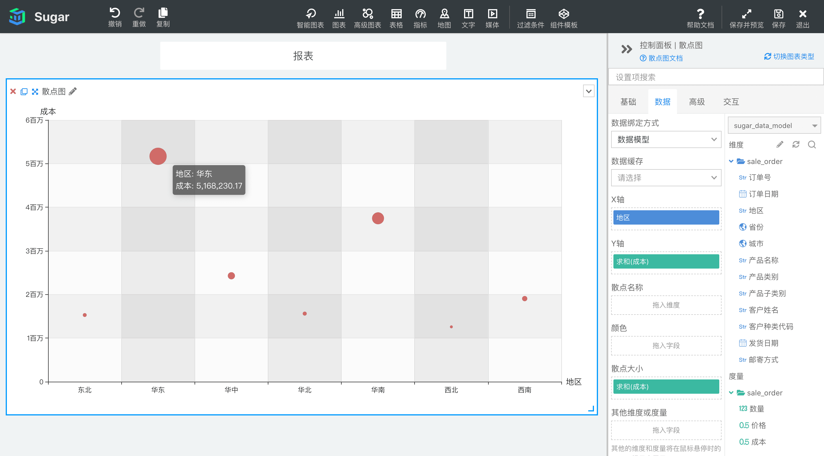Select the 订单号 dimension field
Viewport: 824px width, 456px height.
point(755,177)
